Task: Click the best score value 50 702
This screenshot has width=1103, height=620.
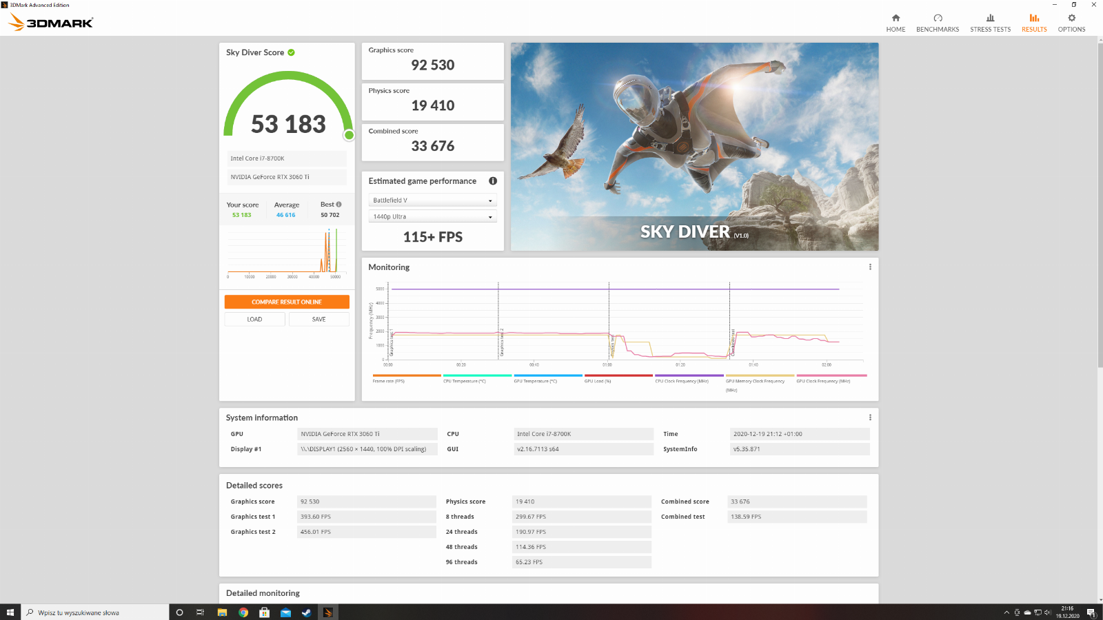Action: (330, 215)
